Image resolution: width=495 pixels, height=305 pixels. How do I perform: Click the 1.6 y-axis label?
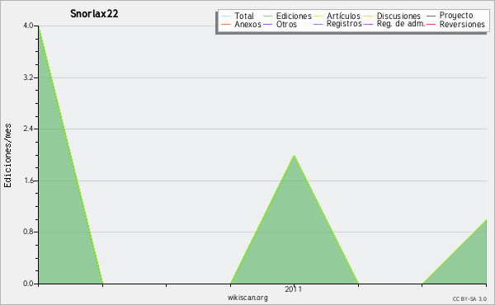[x=28, y=181]
